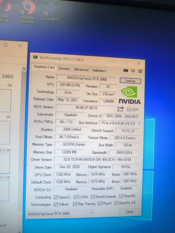
Task: Toggle the UEFI checkbox
Action: coord(129,110)
